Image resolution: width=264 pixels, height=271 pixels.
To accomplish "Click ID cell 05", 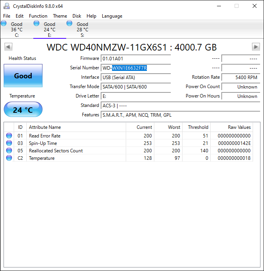I will (20, 151).
